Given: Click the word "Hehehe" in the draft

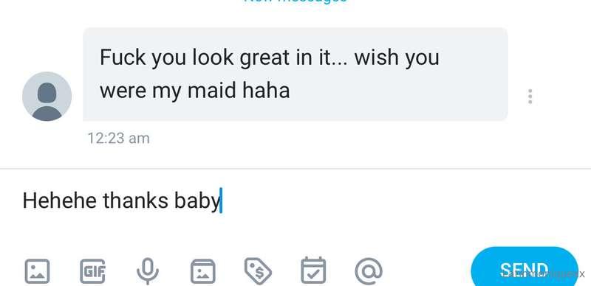Looking at the screenshot, I should click(60, 200).
